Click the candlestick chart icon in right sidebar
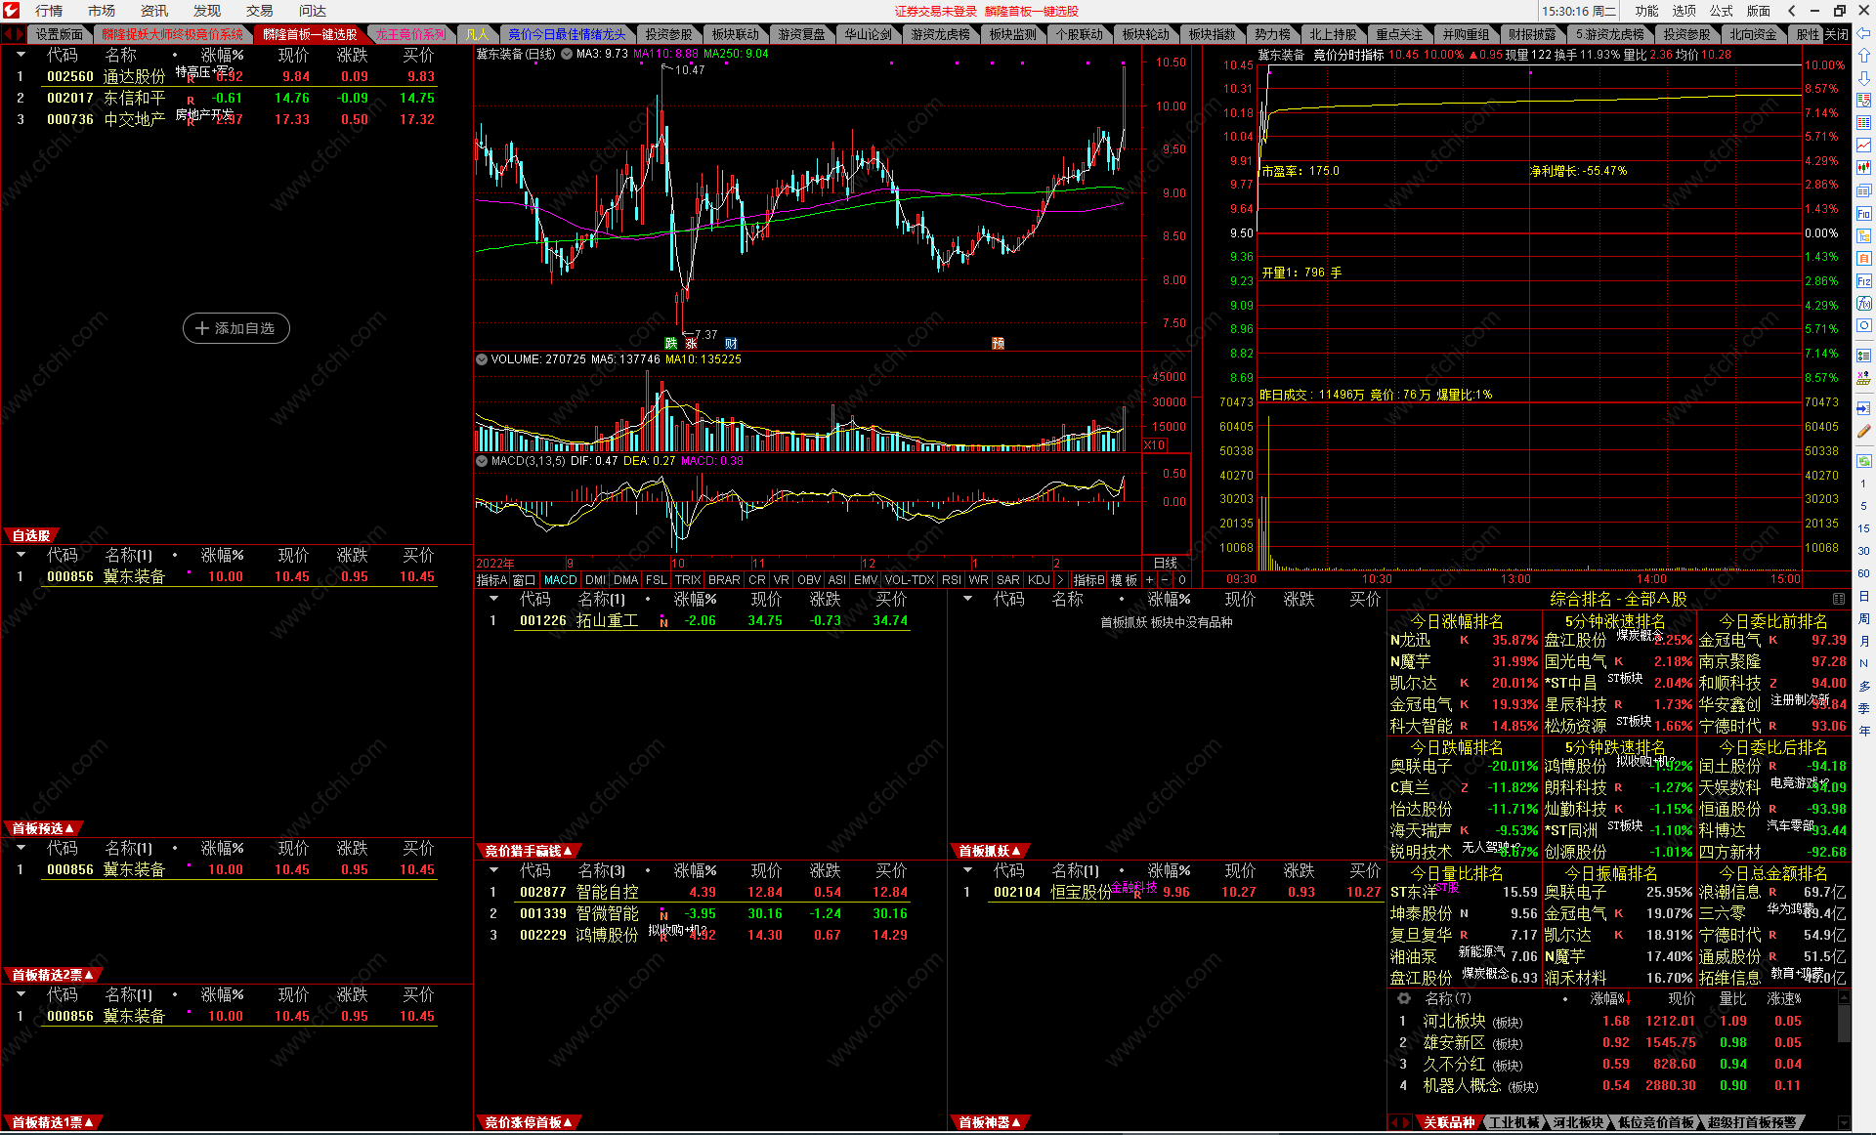 [x=1863, y=168]
